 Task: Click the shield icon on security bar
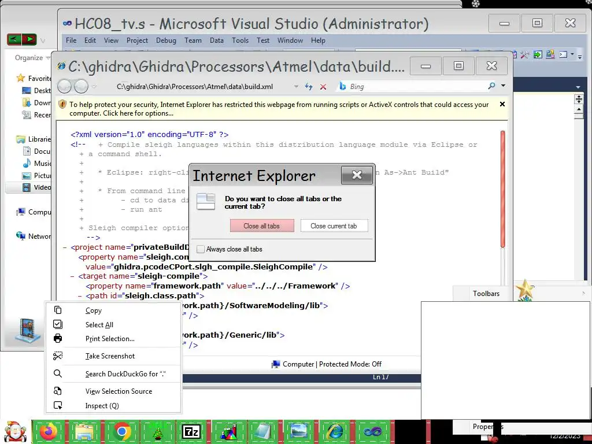point(62,105)
